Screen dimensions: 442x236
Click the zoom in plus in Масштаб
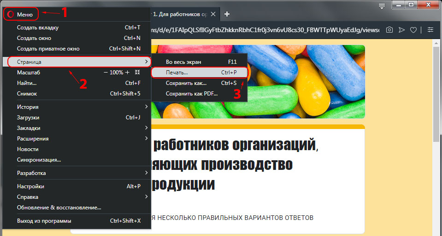click(x=127, y=73)
